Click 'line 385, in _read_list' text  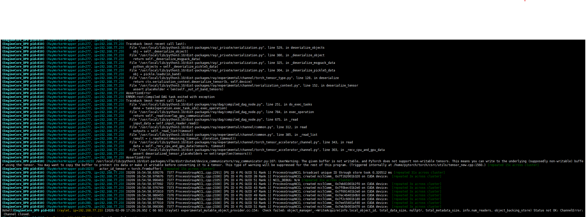pyautogui.click(x=297, y=135)
